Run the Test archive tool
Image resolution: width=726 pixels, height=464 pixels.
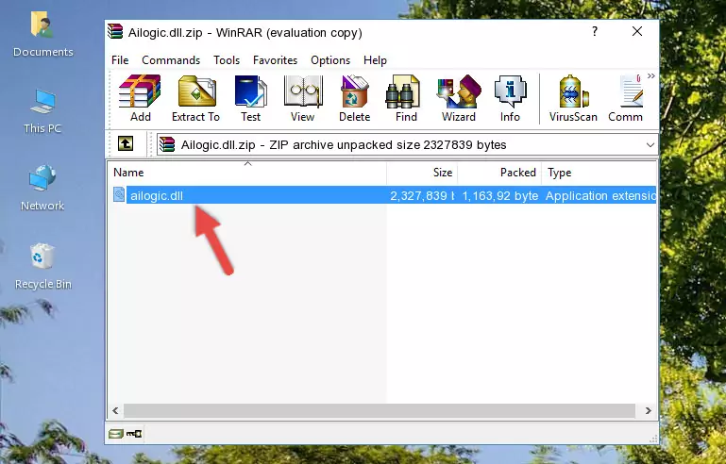(250, 98)
